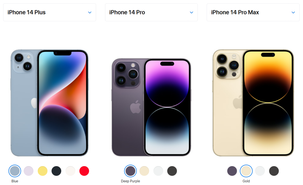The width and height of the screenshot is (303, 185).
Task: Expand the iPhone 14 Pro model selector
Action: point(151,12)
